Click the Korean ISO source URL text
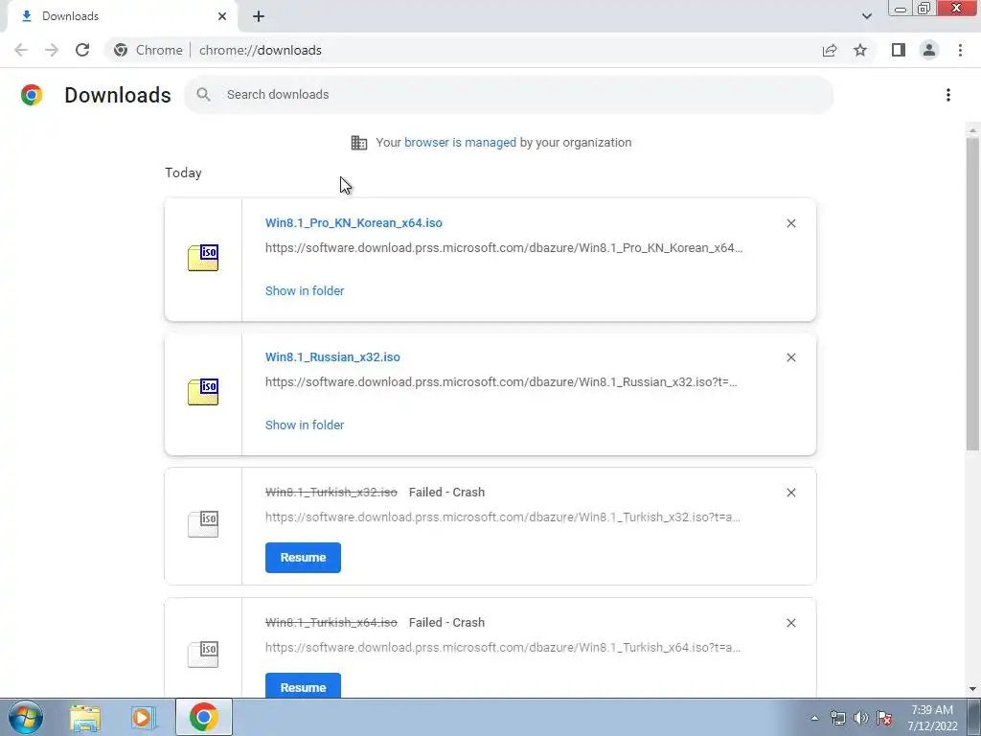 pyautogui.click(x=504, y=248)
